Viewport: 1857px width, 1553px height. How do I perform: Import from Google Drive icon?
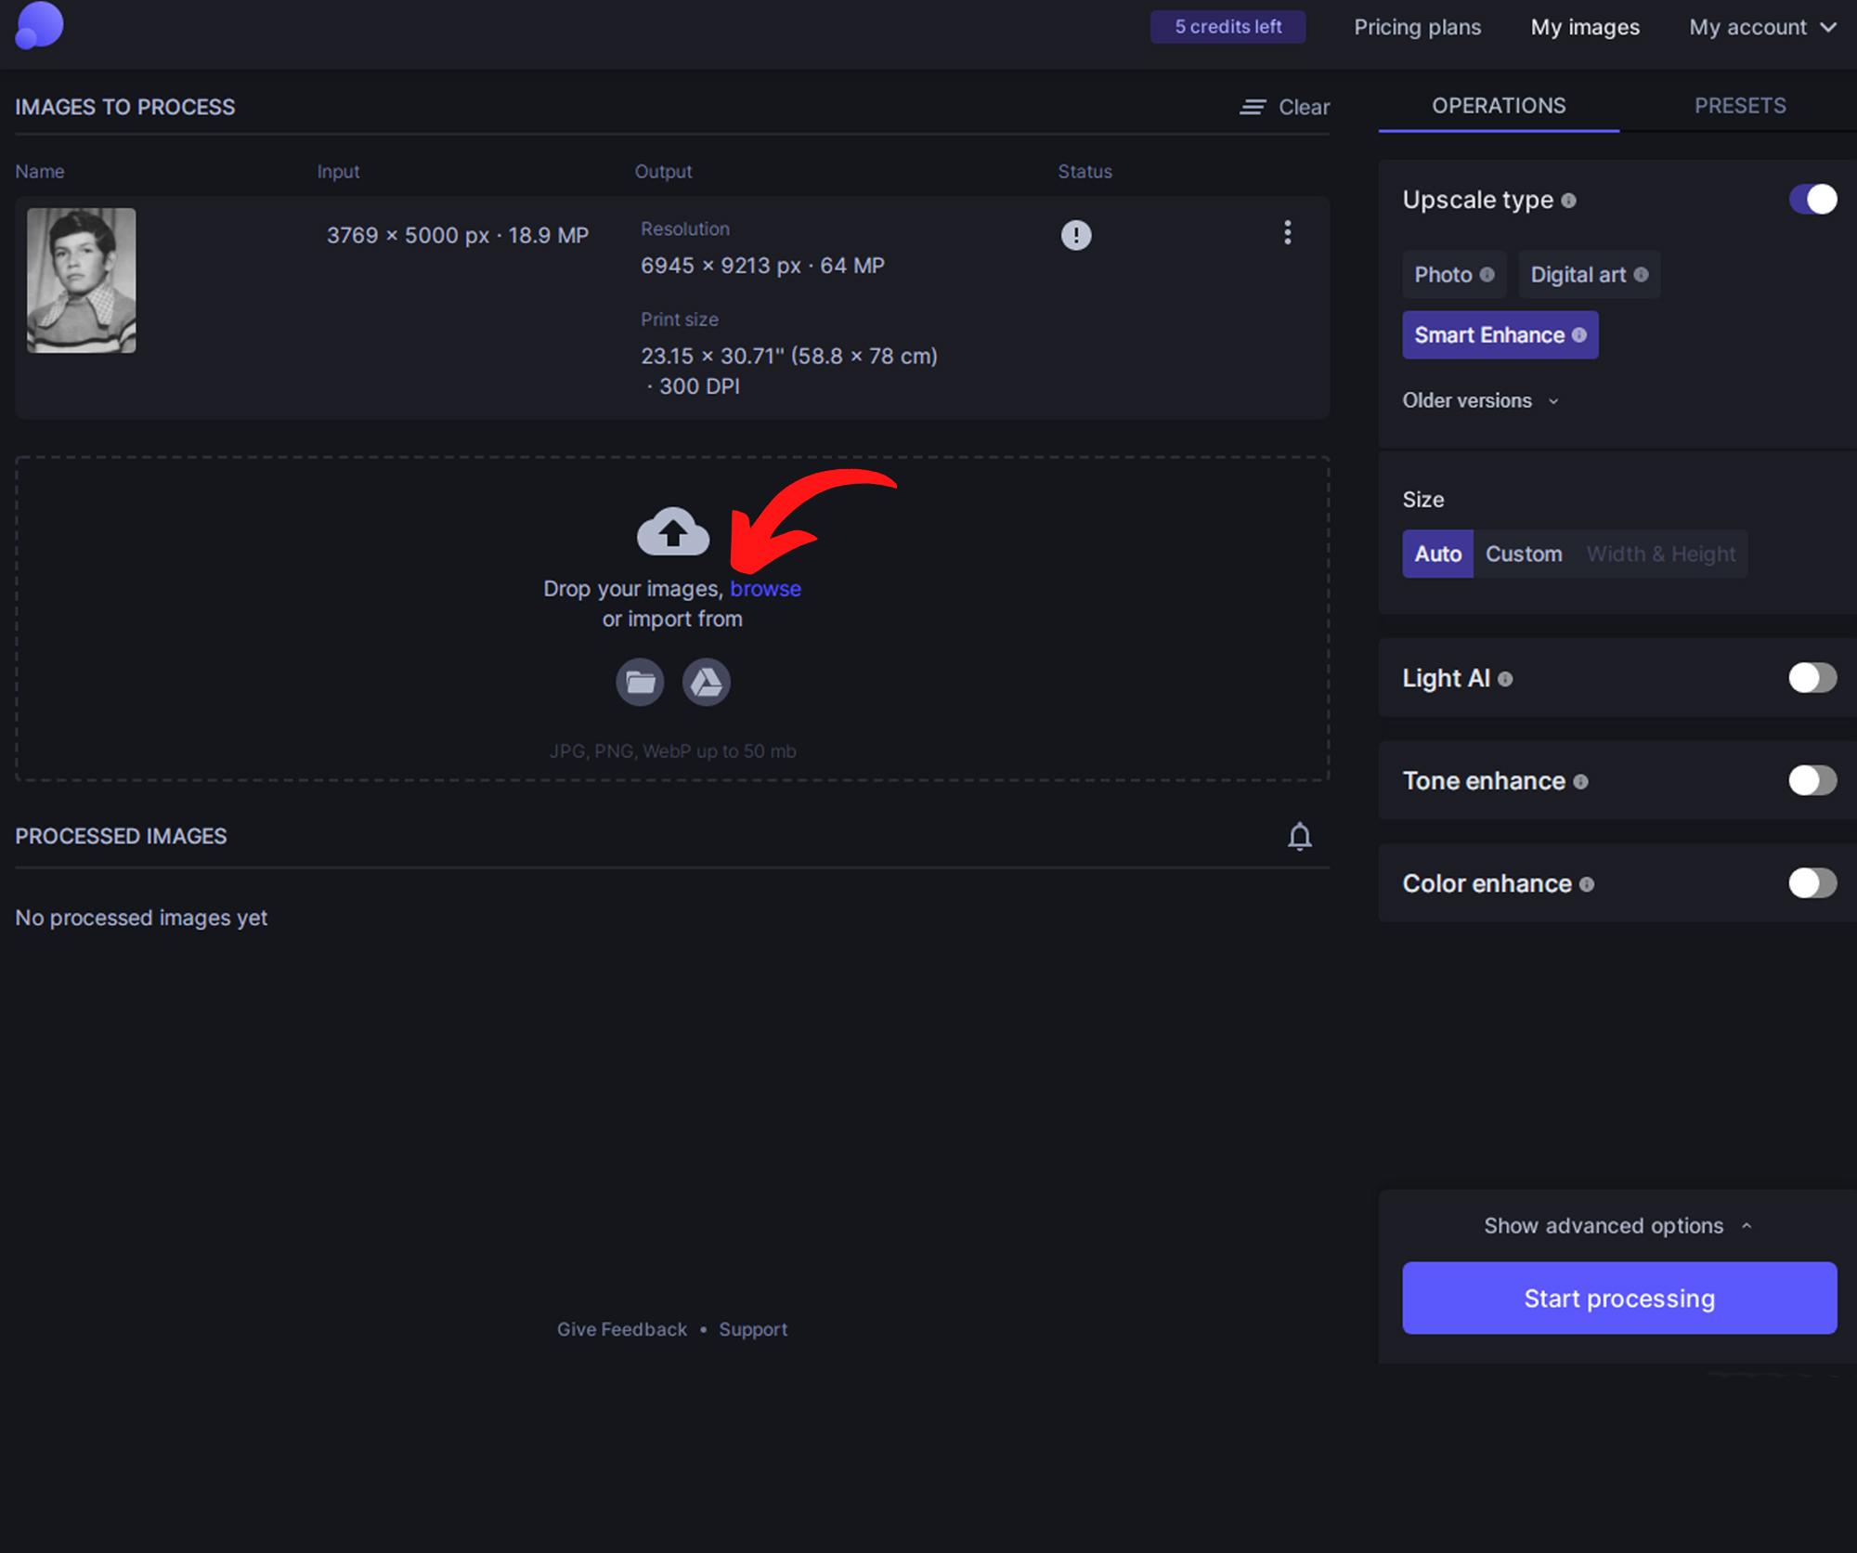707,683
